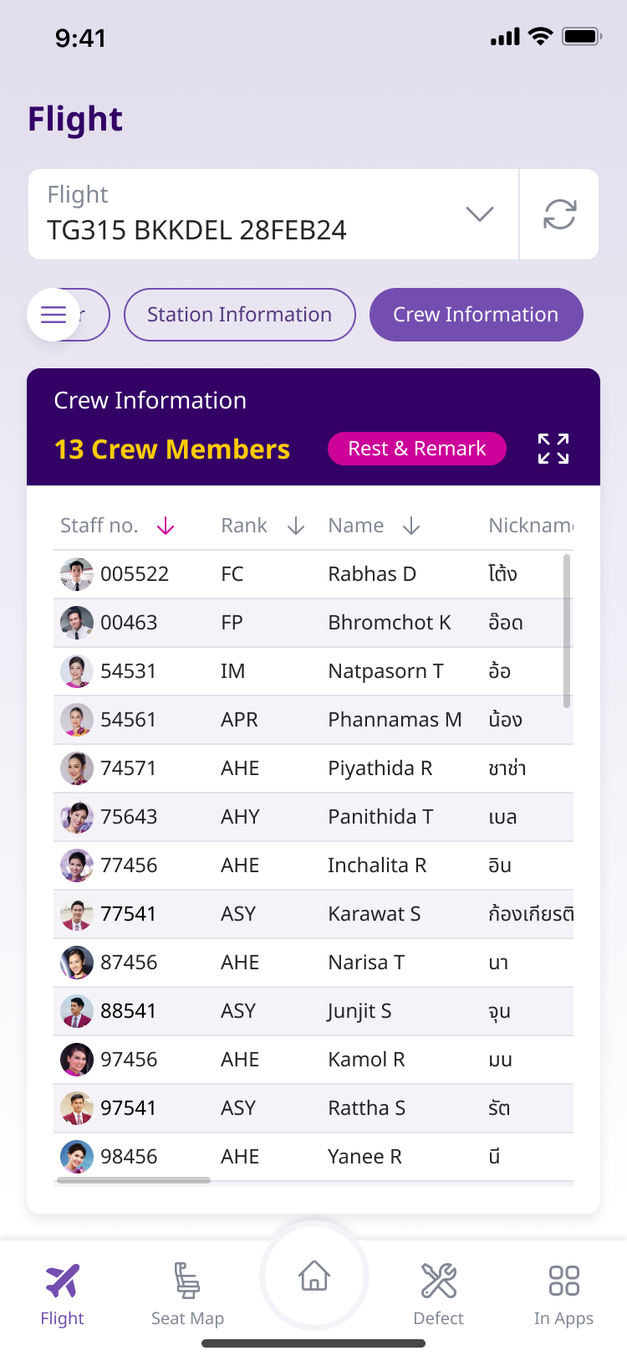This screenshot has height=1361, width=627.
Task: Open the Defect section
Action: [438, 1294]
